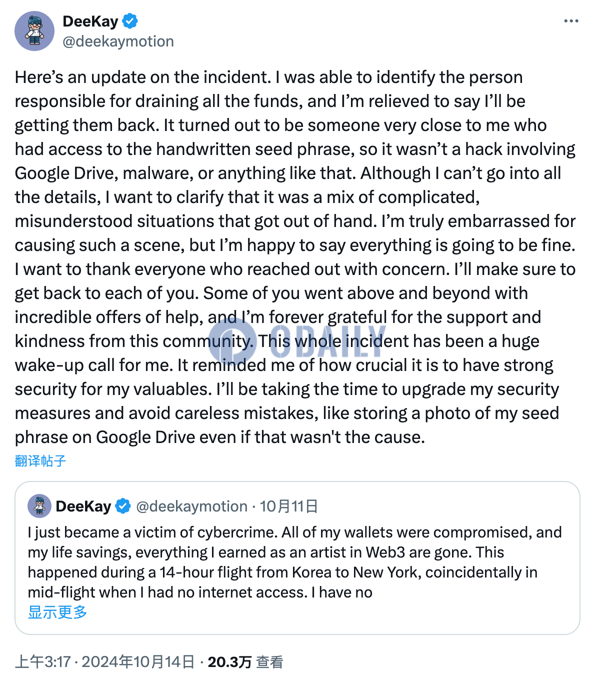
Task: Click the @deekaymotion handle under the top name
Action: (x=118, y=41)
